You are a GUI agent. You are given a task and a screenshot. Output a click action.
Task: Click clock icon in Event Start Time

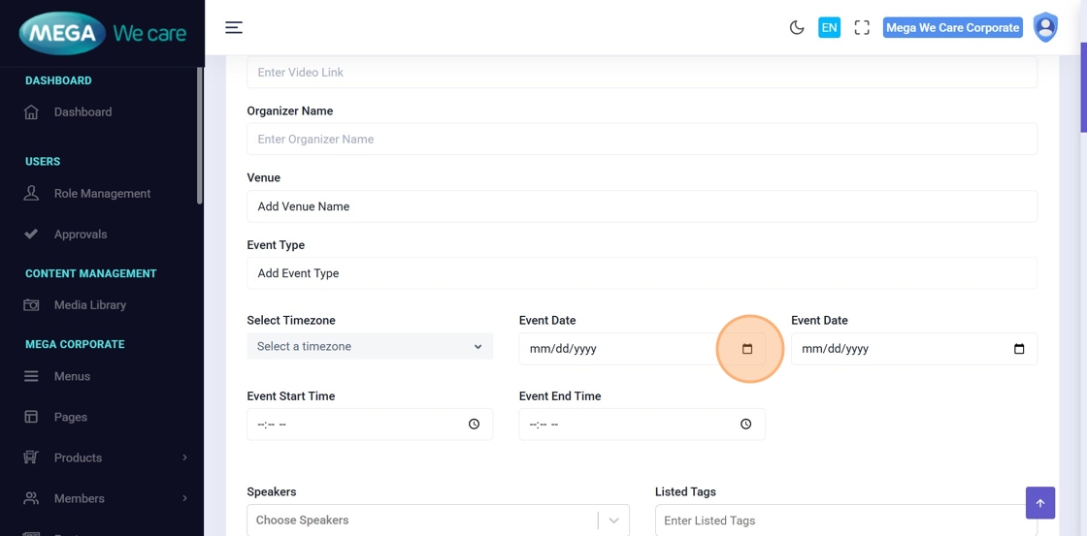point(474,425)
